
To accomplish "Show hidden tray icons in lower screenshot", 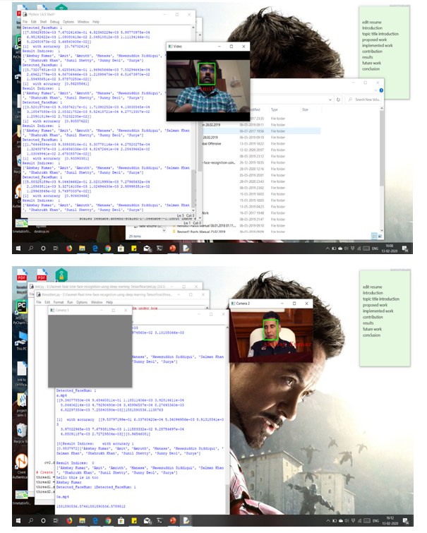I will click(328, 520).
